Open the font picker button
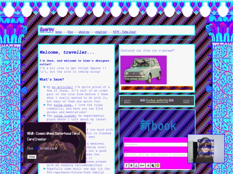233x174 pixels. tap(142, 165)
